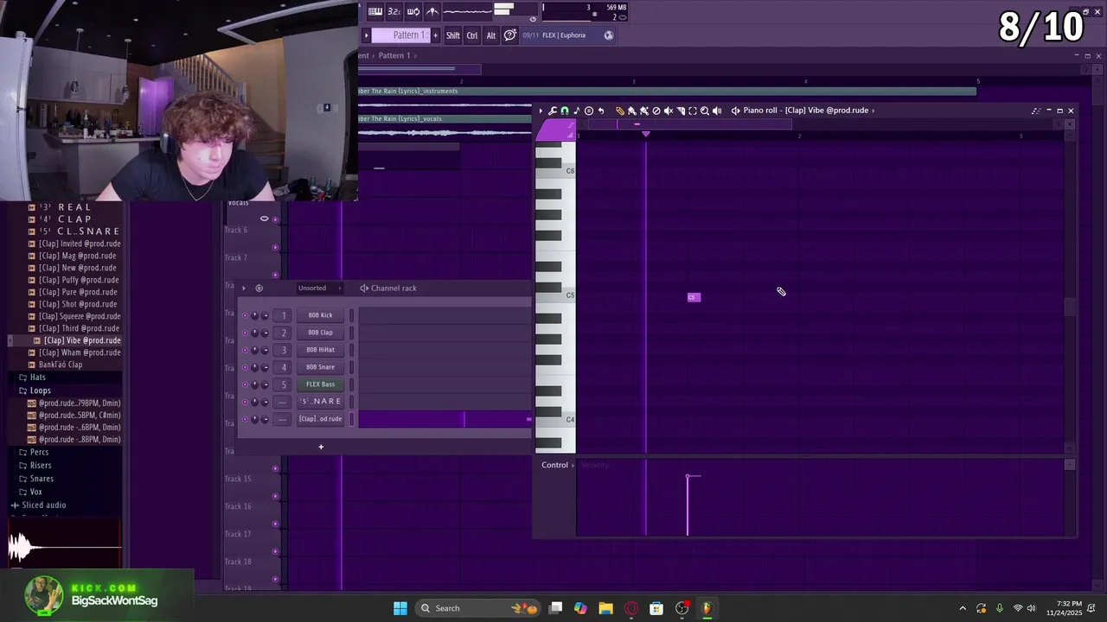Viewport: 1107px width, 622px height.
Task: Open the Control event lane dropdown
Action: click(558, 465)
